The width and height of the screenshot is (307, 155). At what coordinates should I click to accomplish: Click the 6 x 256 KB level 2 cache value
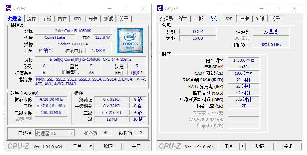111,112
